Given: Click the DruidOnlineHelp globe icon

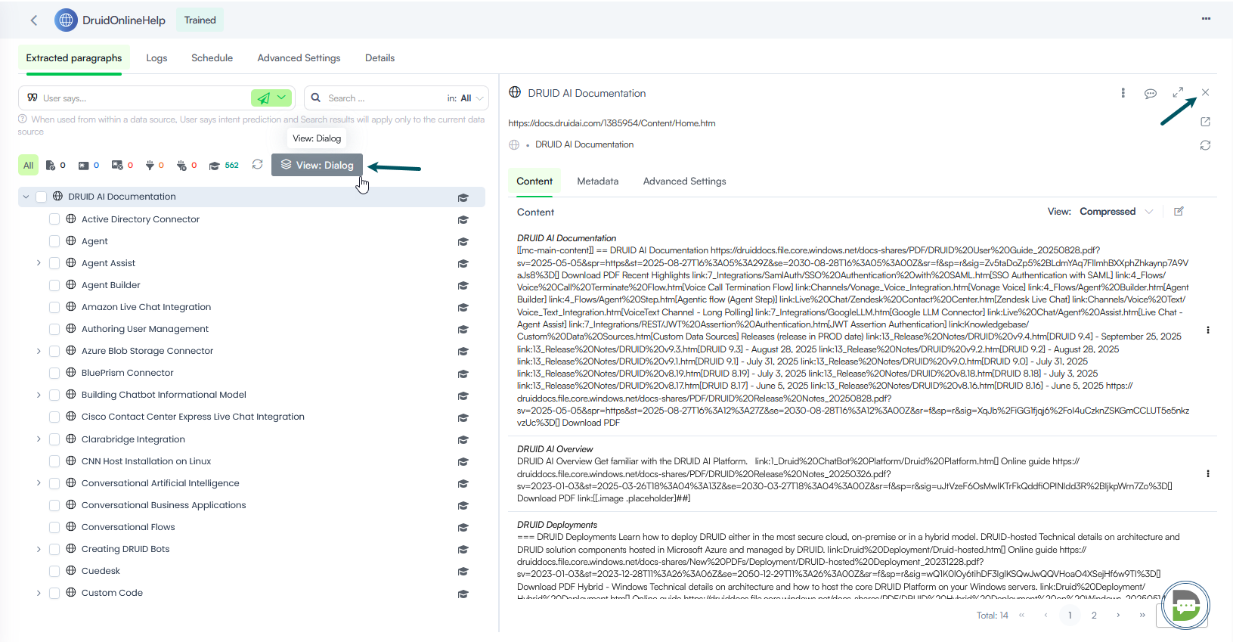Looking at the screenshot, I should point(66,20).
